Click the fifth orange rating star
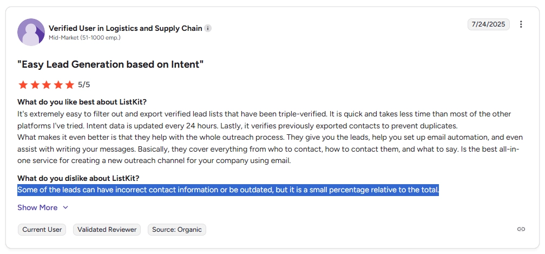 tap(70, 84)
